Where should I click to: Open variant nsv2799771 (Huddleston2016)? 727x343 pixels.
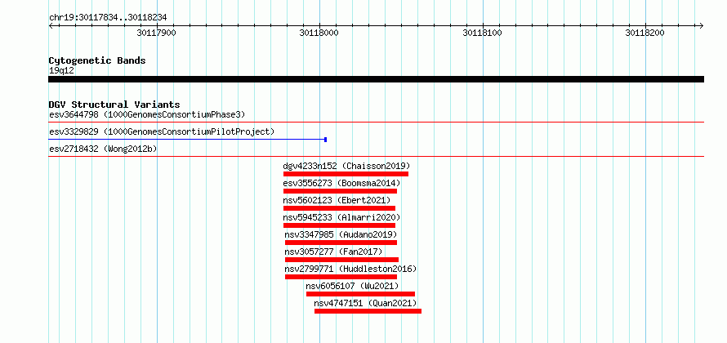click(351, 269)
